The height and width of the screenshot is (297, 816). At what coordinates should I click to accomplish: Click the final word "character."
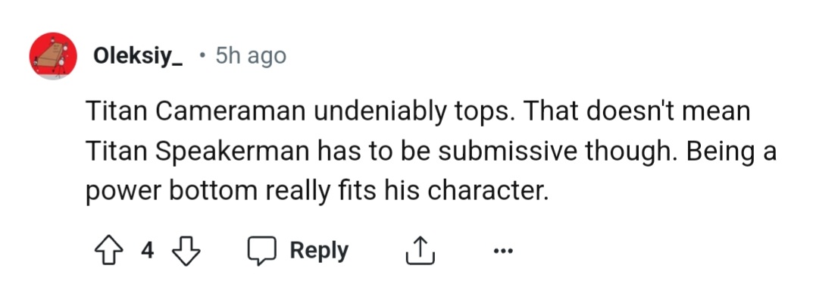click(x=488, y=192)
